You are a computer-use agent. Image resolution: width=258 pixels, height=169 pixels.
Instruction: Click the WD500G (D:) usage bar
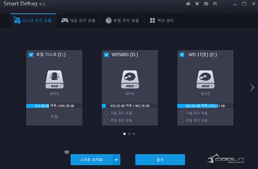click(130, 106)
